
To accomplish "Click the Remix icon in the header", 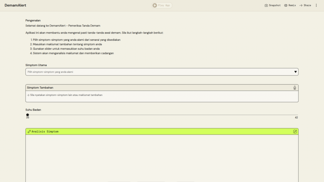I will pyautogui.click(x=286, y=5).
